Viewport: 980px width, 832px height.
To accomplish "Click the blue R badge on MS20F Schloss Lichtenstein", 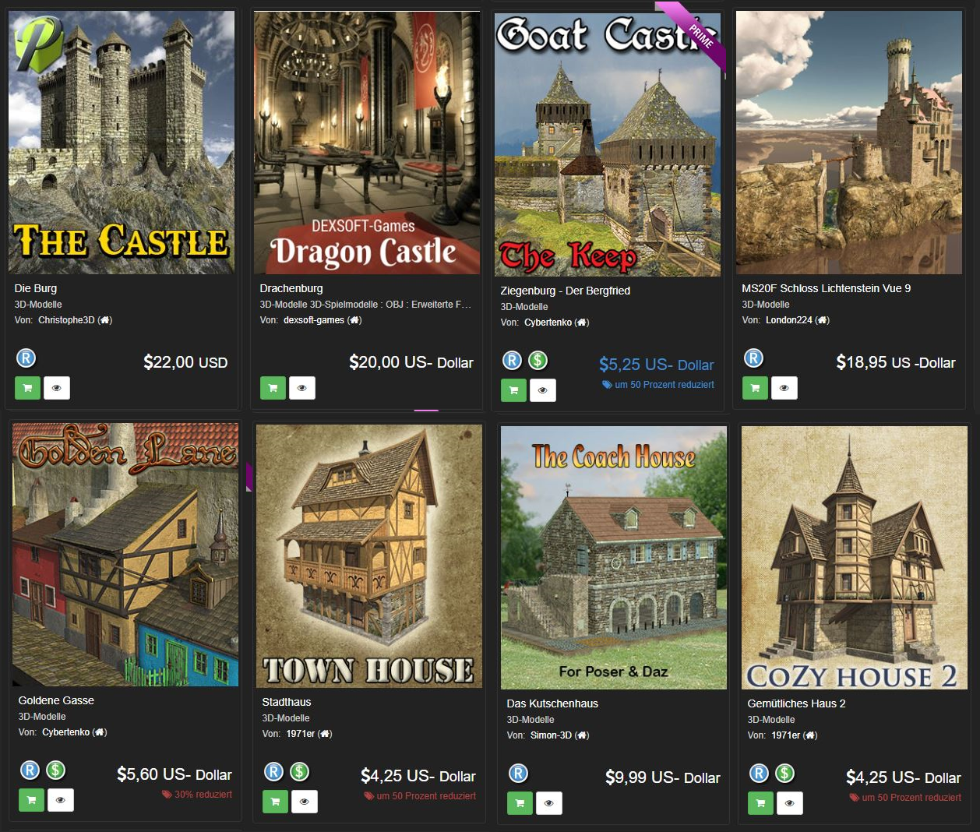I will [x=753, y=358].
